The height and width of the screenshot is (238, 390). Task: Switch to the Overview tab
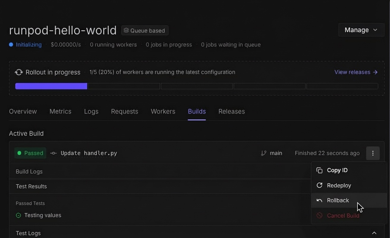click(x=23, y=112)
